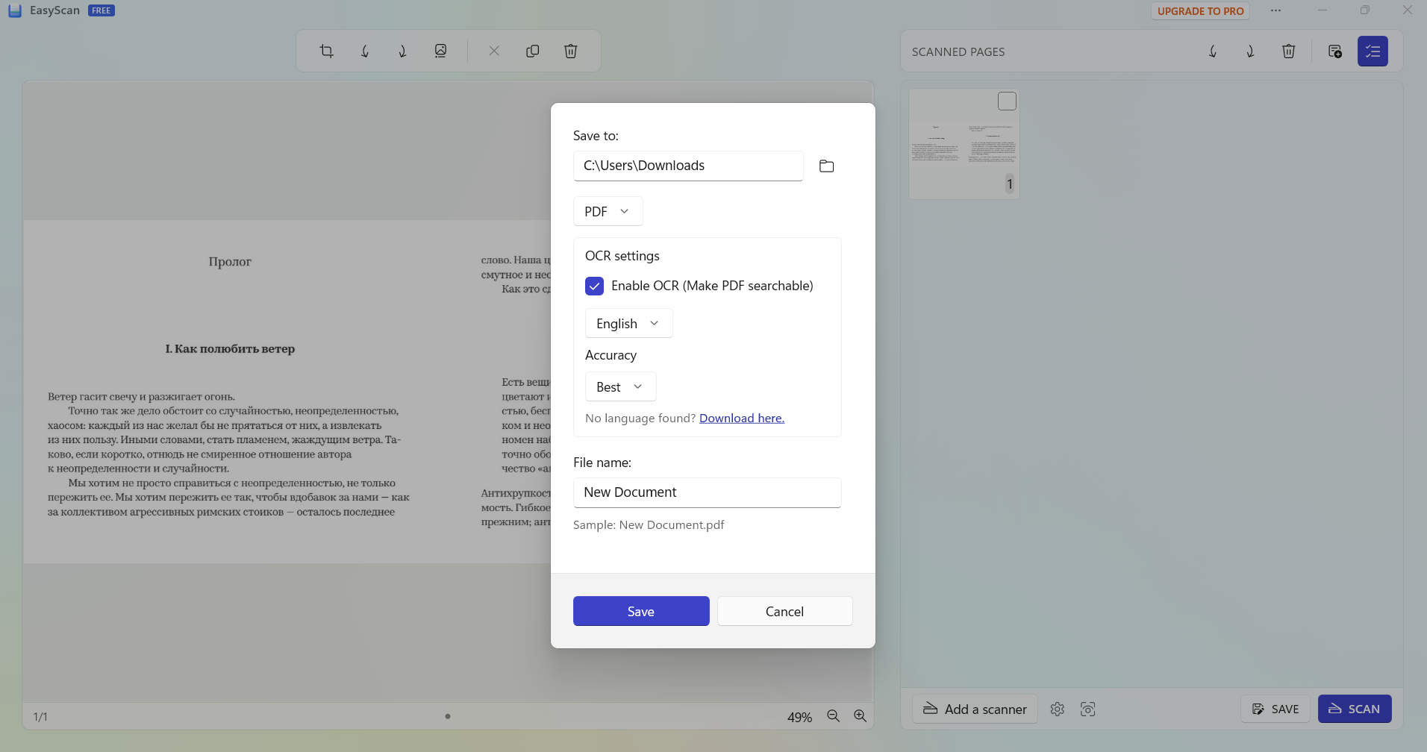Follow the Download here link
Screen dimensions: 1427x752
coord(741,419)
